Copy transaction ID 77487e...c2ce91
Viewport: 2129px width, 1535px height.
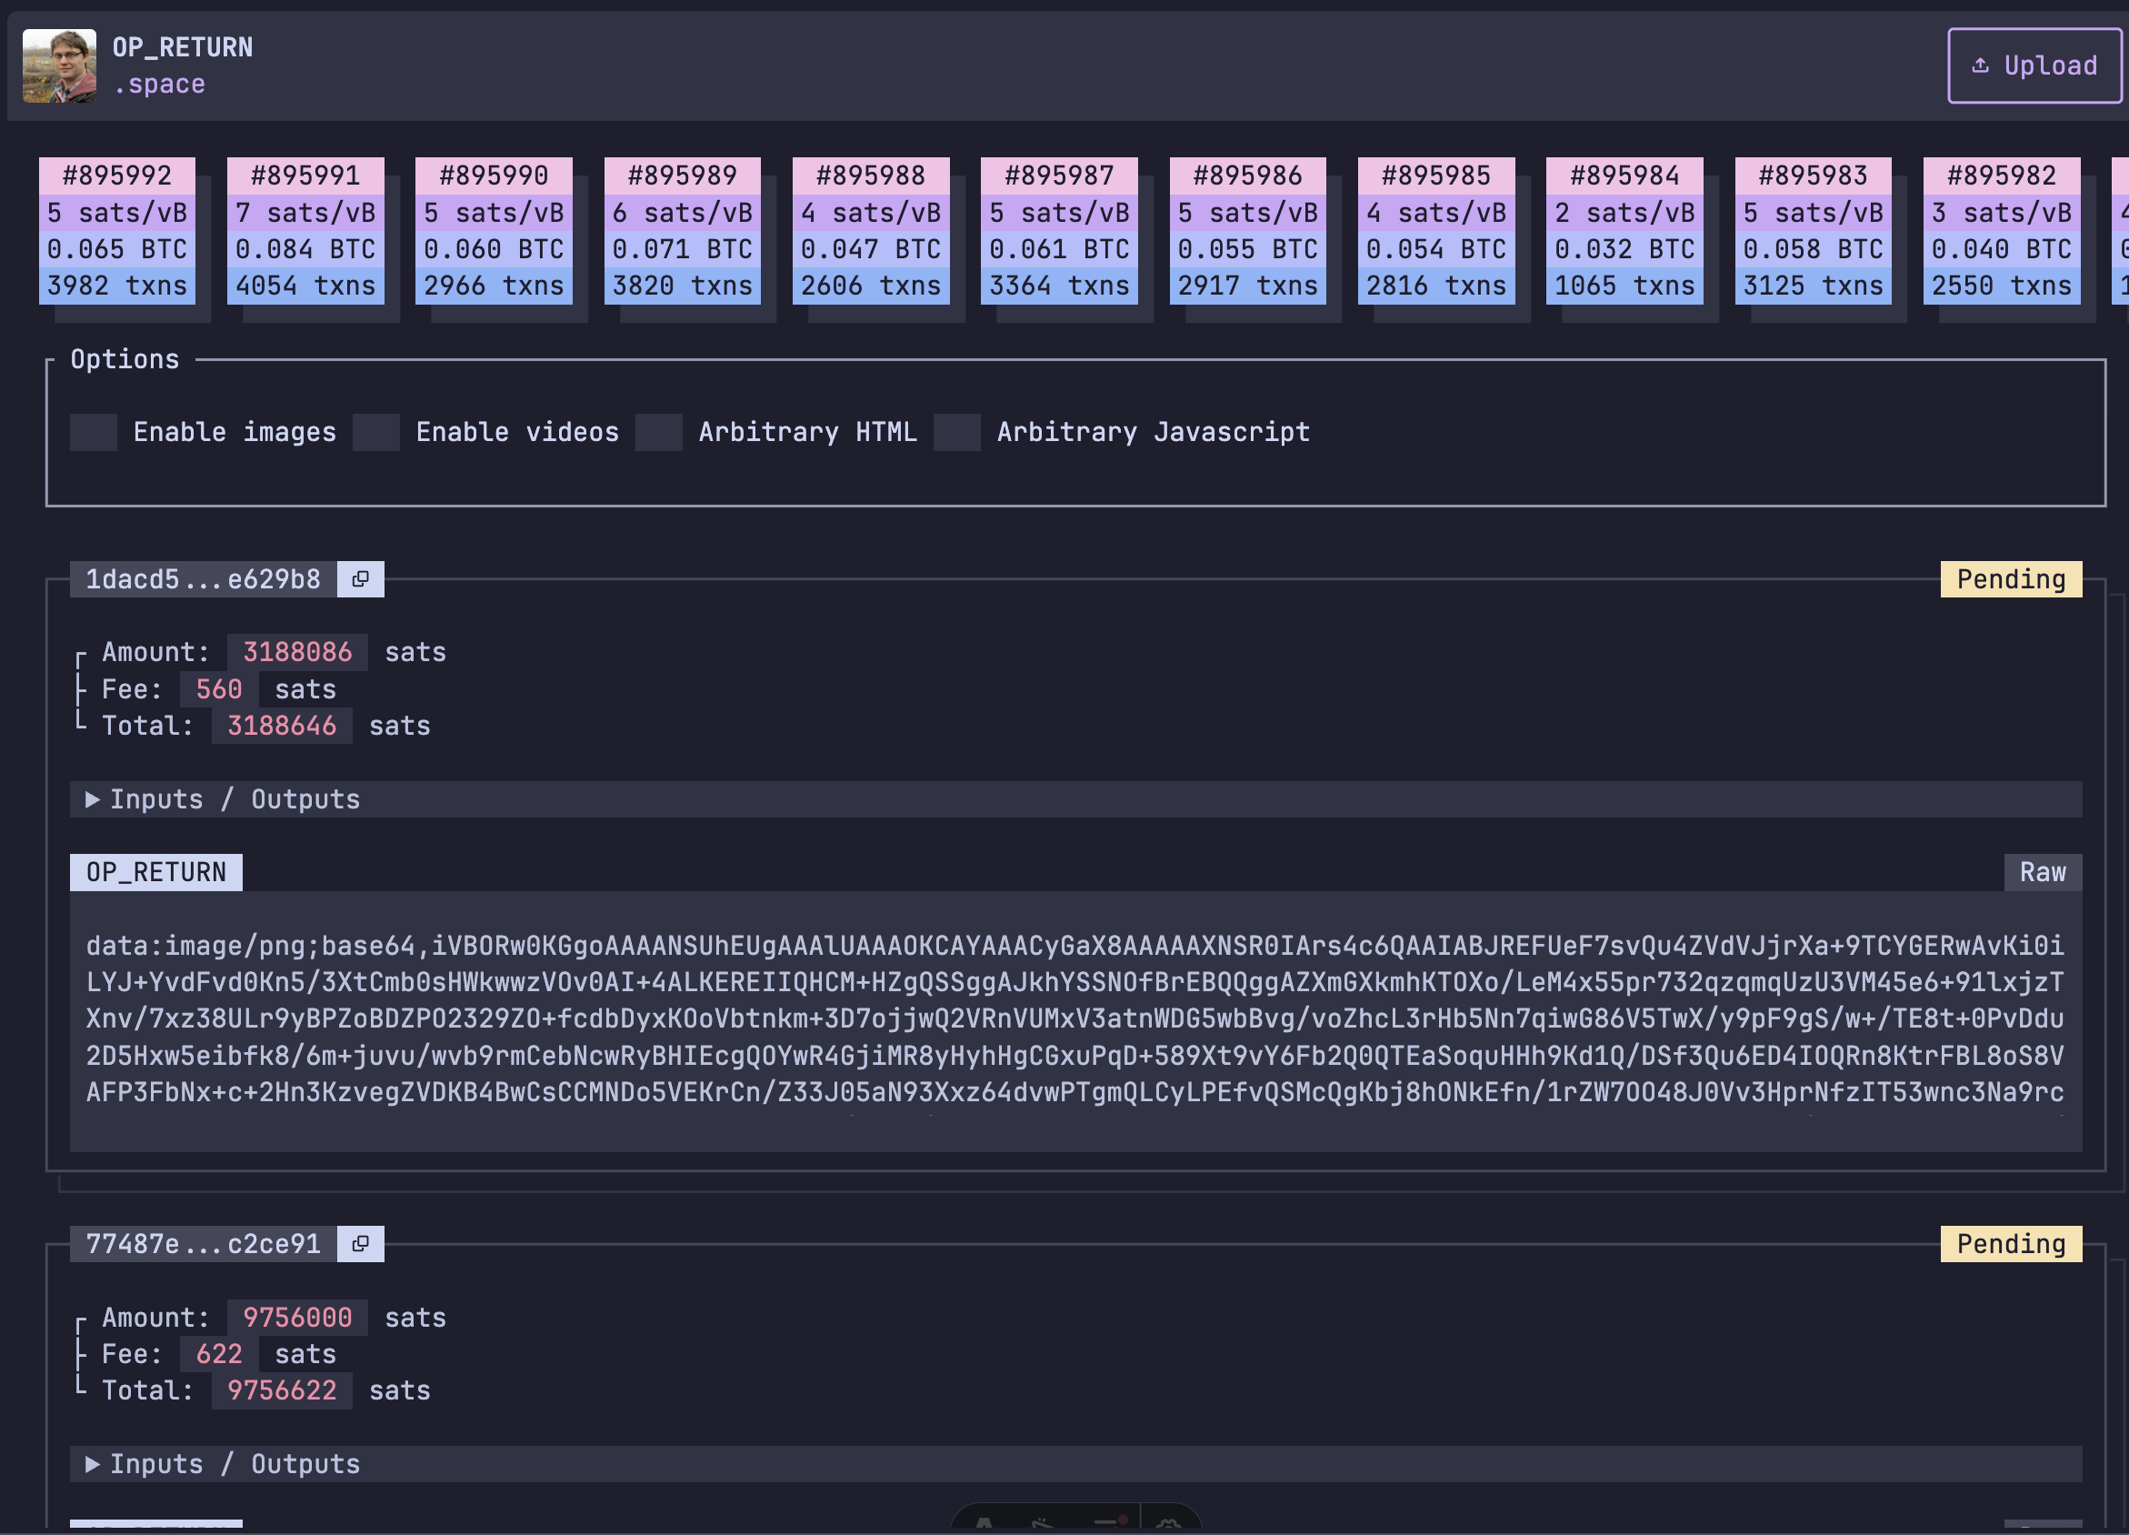point(361,1244)
